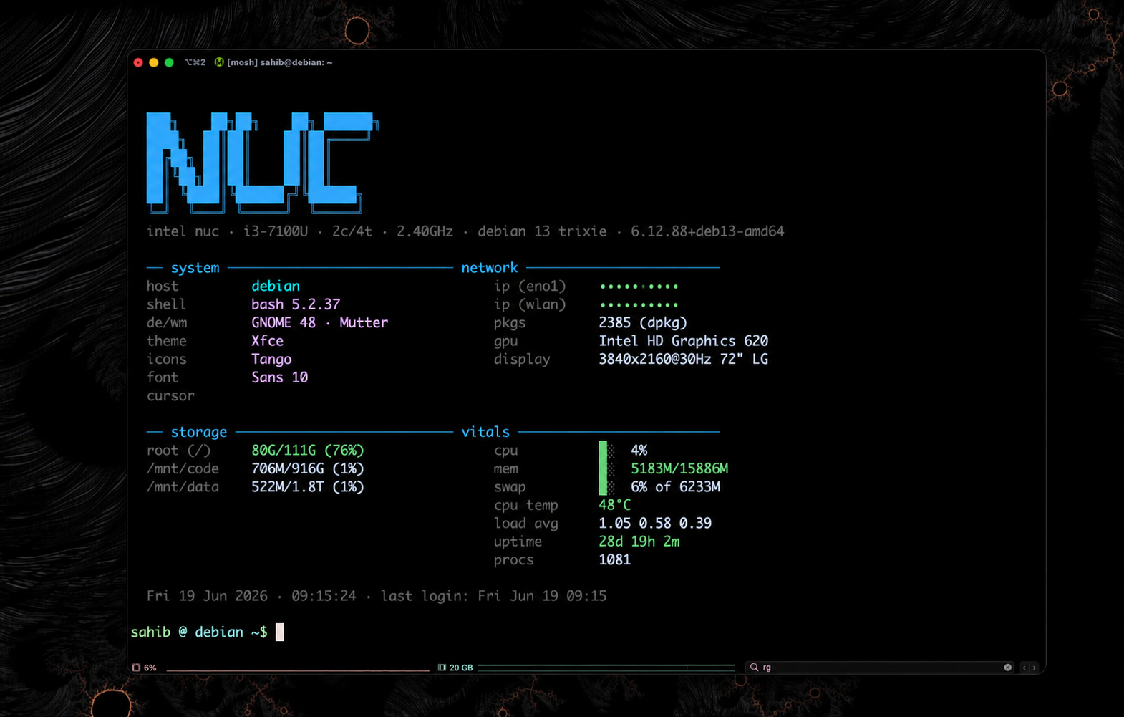The height and width of the screenshot is (717, 1124).
Task: Go to previous search match arrow
Action: point(1024,668)
